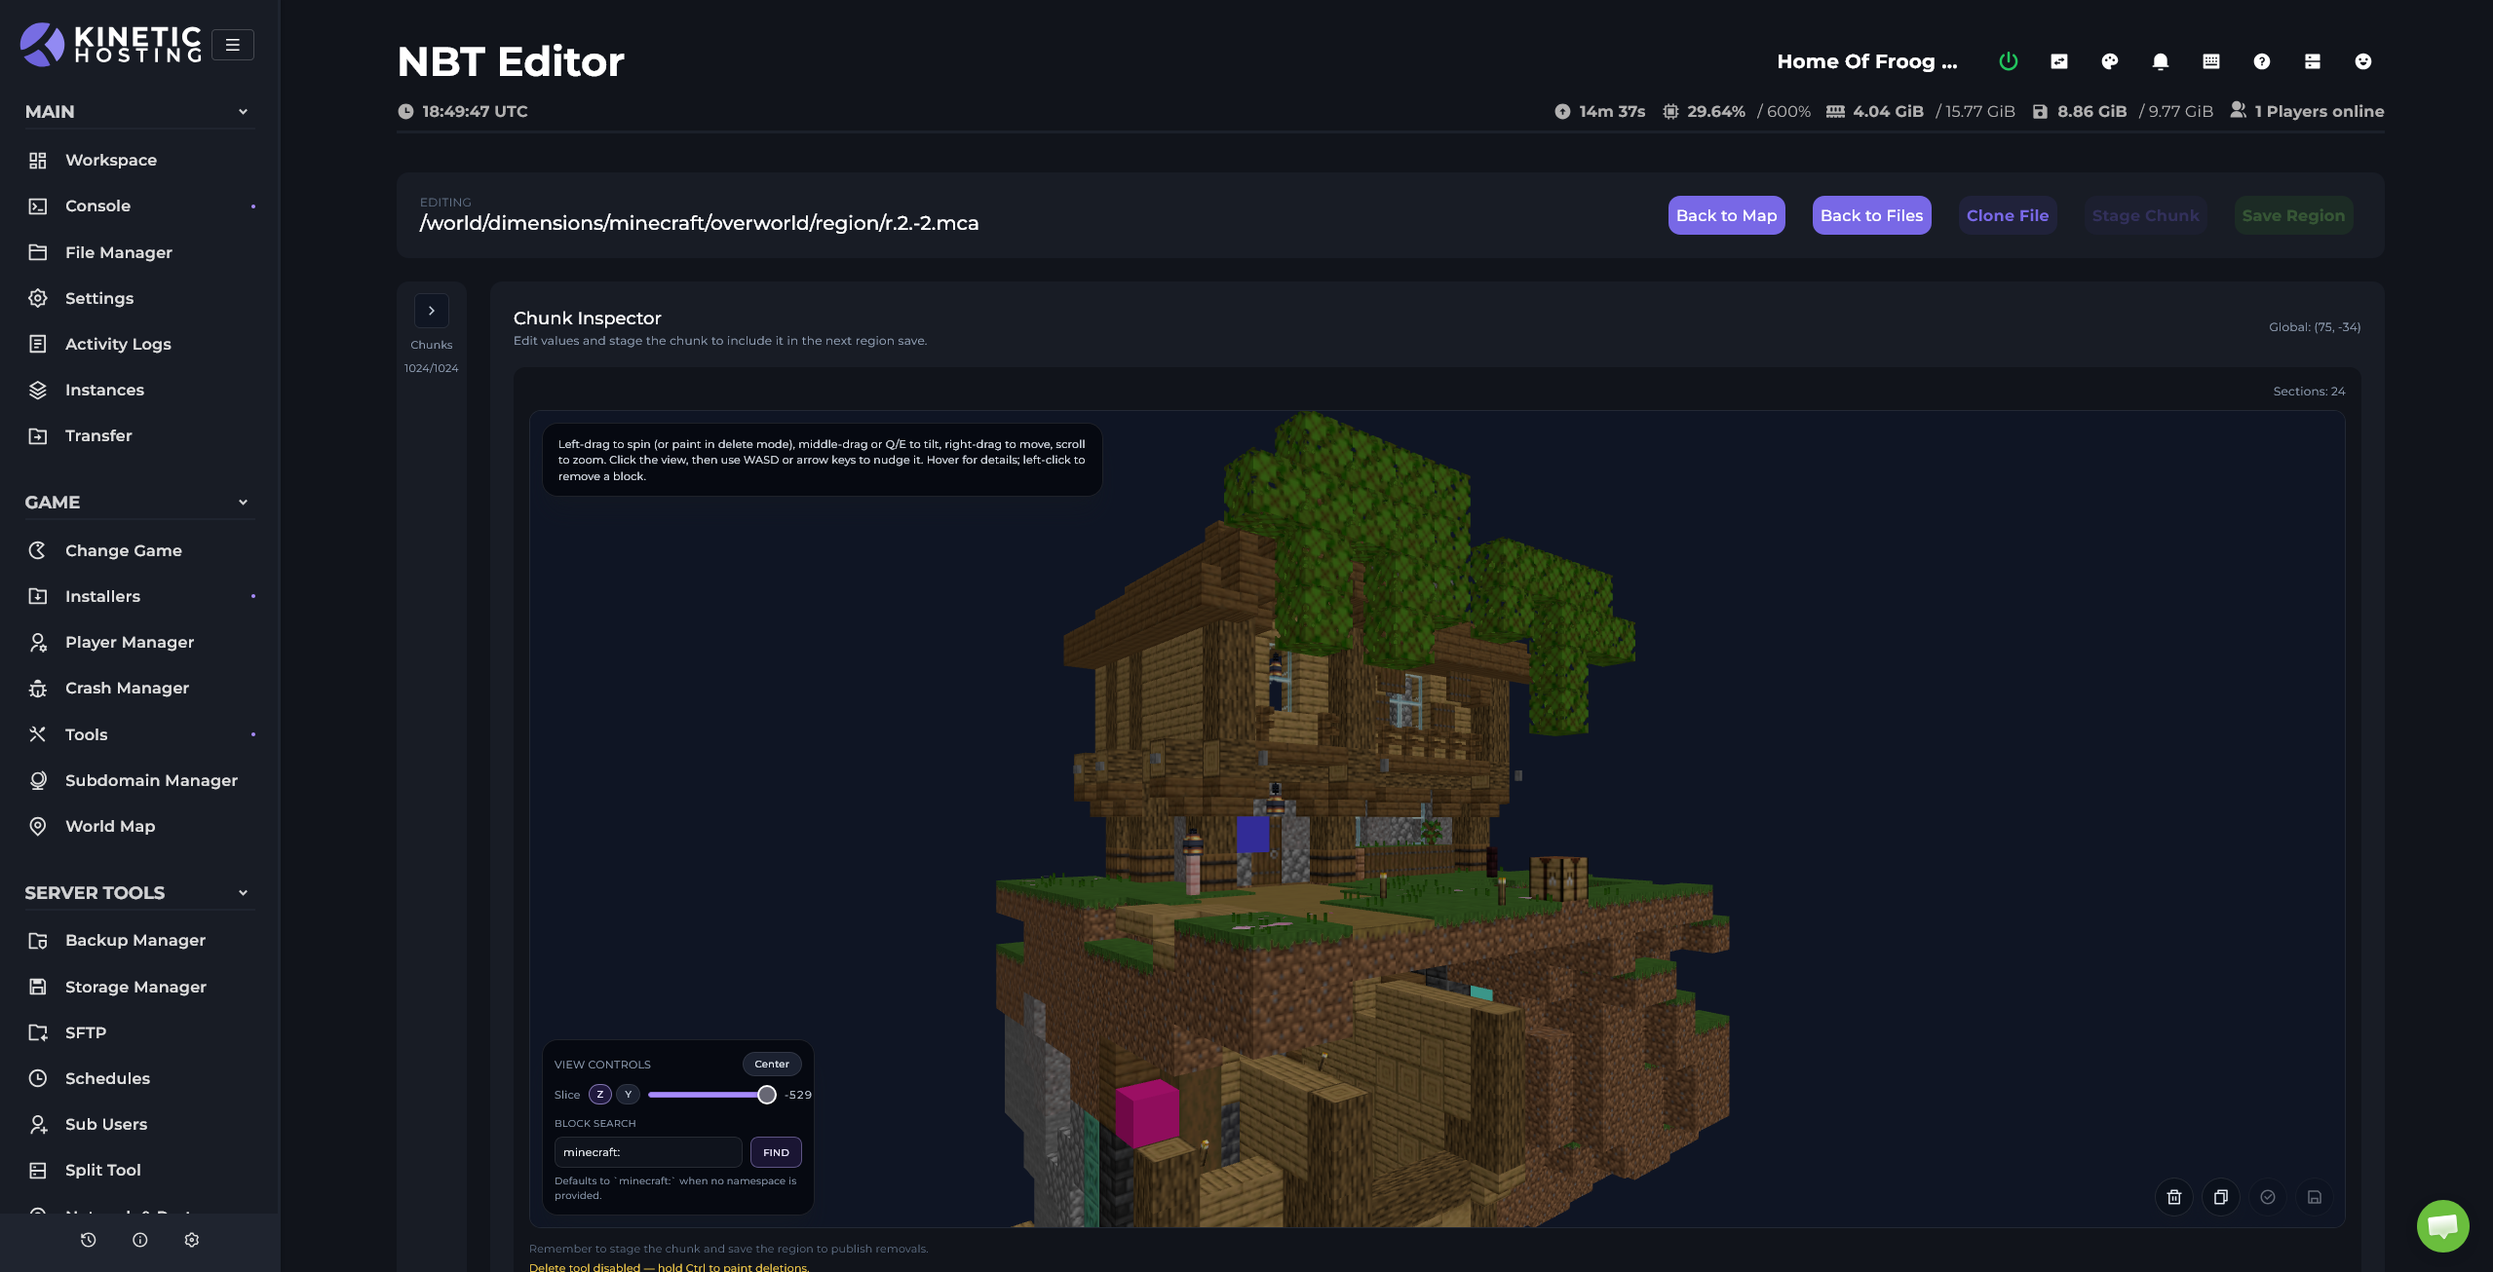Click the Slice slider handle
The image size is (2493, 1272).
(x=766, y=1095)
